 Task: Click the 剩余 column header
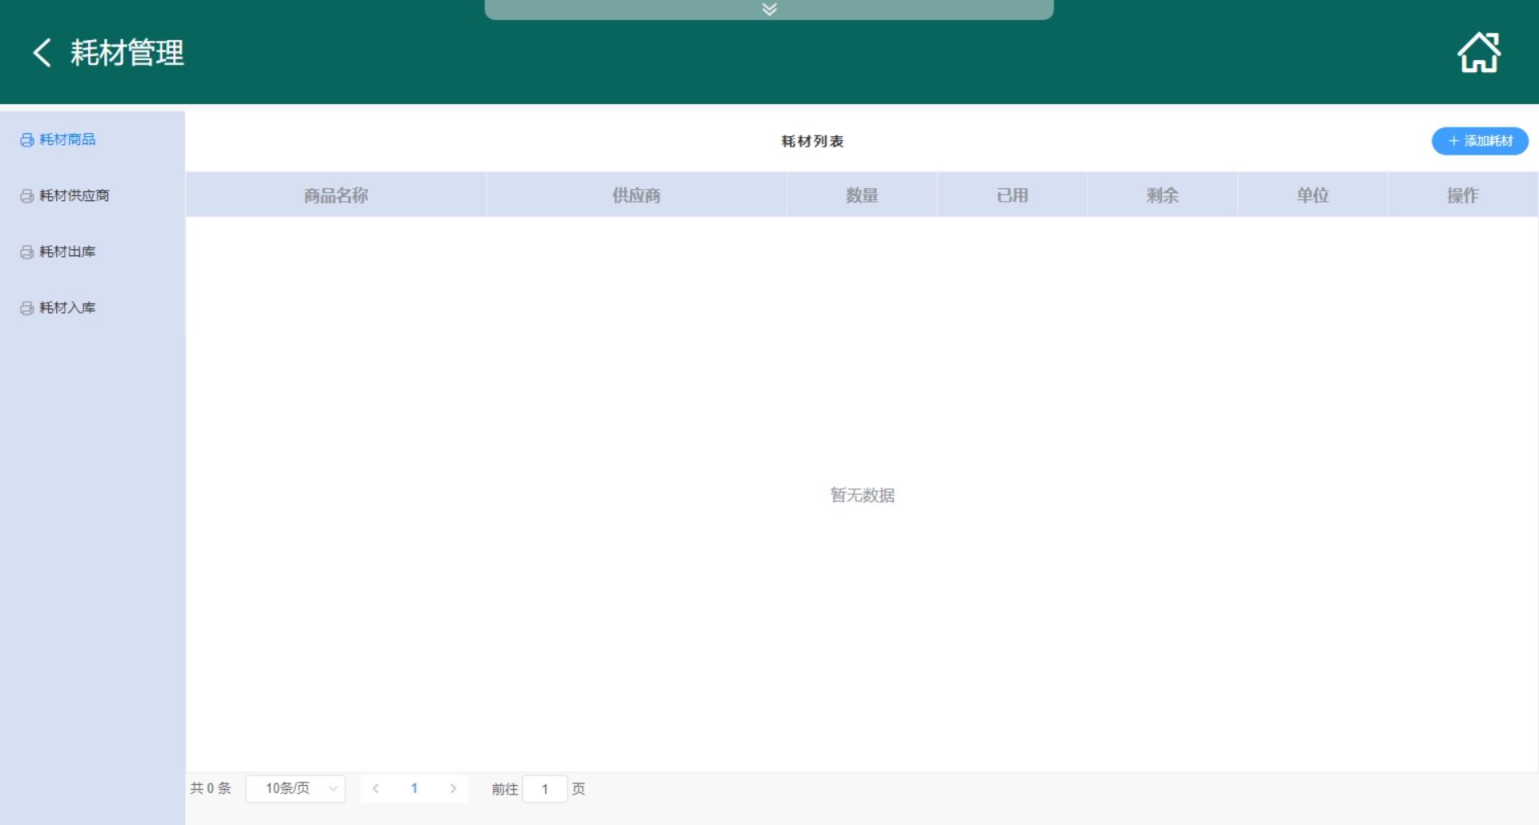pos(1162,195)
